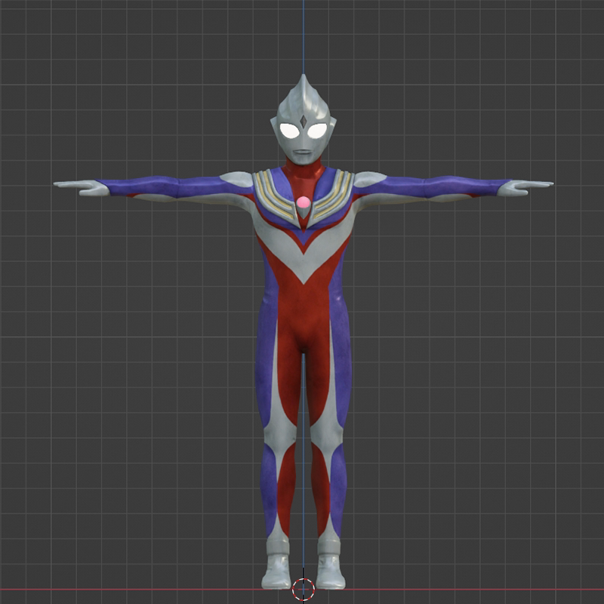Select the hand at the far right of the viewport

coord(525,187)
